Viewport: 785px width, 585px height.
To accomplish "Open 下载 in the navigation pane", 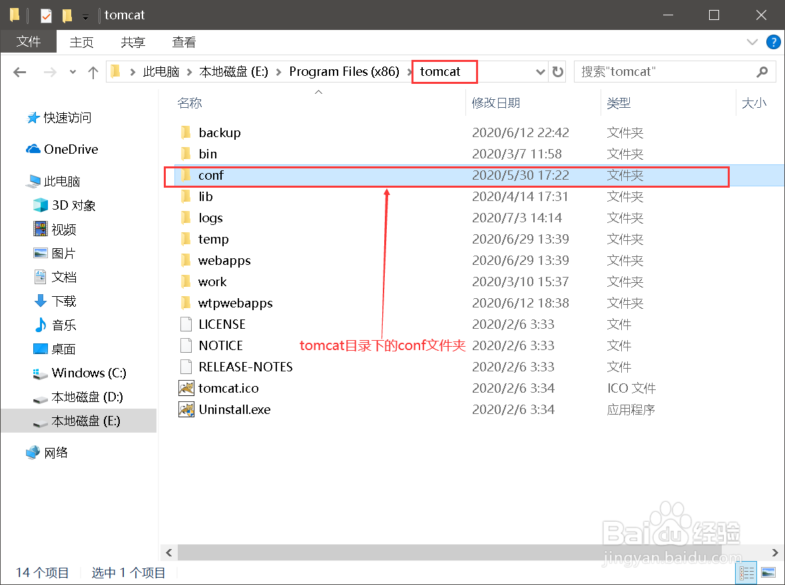I will pos(55,301).
